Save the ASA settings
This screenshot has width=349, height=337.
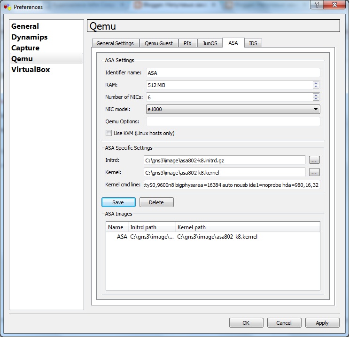pos(118,202)
